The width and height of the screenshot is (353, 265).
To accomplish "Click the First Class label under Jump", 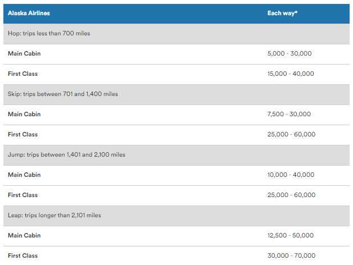I will [23, 195].
